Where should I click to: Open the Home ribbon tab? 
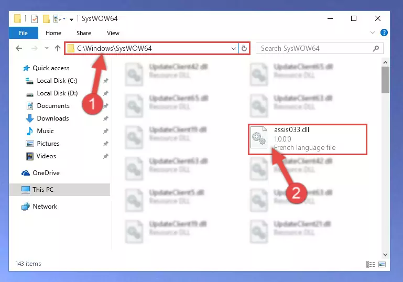pyautogui.click(x=53, y=33)
